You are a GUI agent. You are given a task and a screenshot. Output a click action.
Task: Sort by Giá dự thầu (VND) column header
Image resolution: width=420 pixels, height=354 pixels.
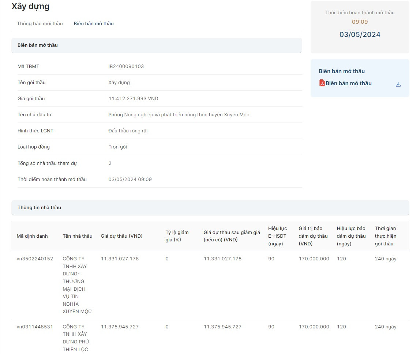tap(121, 236)
